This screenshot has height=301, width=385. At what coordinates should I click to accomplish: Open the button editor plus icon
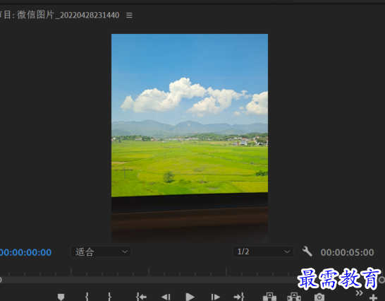tap(373, 297)
